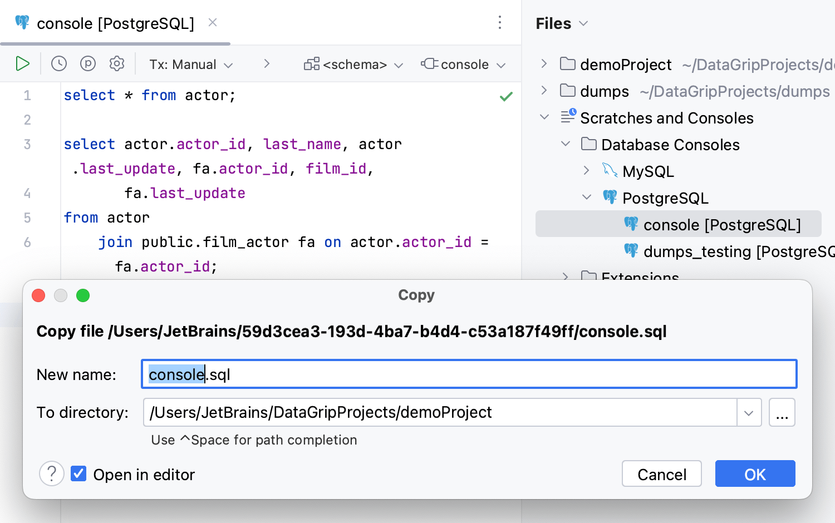Viewport: 835px width, 523px height.
Task: Open console settings gear icon
Action: pyautogui.click(x=117, y=64)
